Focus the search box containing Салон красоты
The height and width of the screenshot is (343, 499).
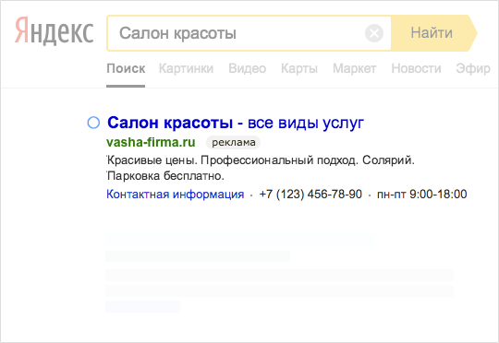249,33
